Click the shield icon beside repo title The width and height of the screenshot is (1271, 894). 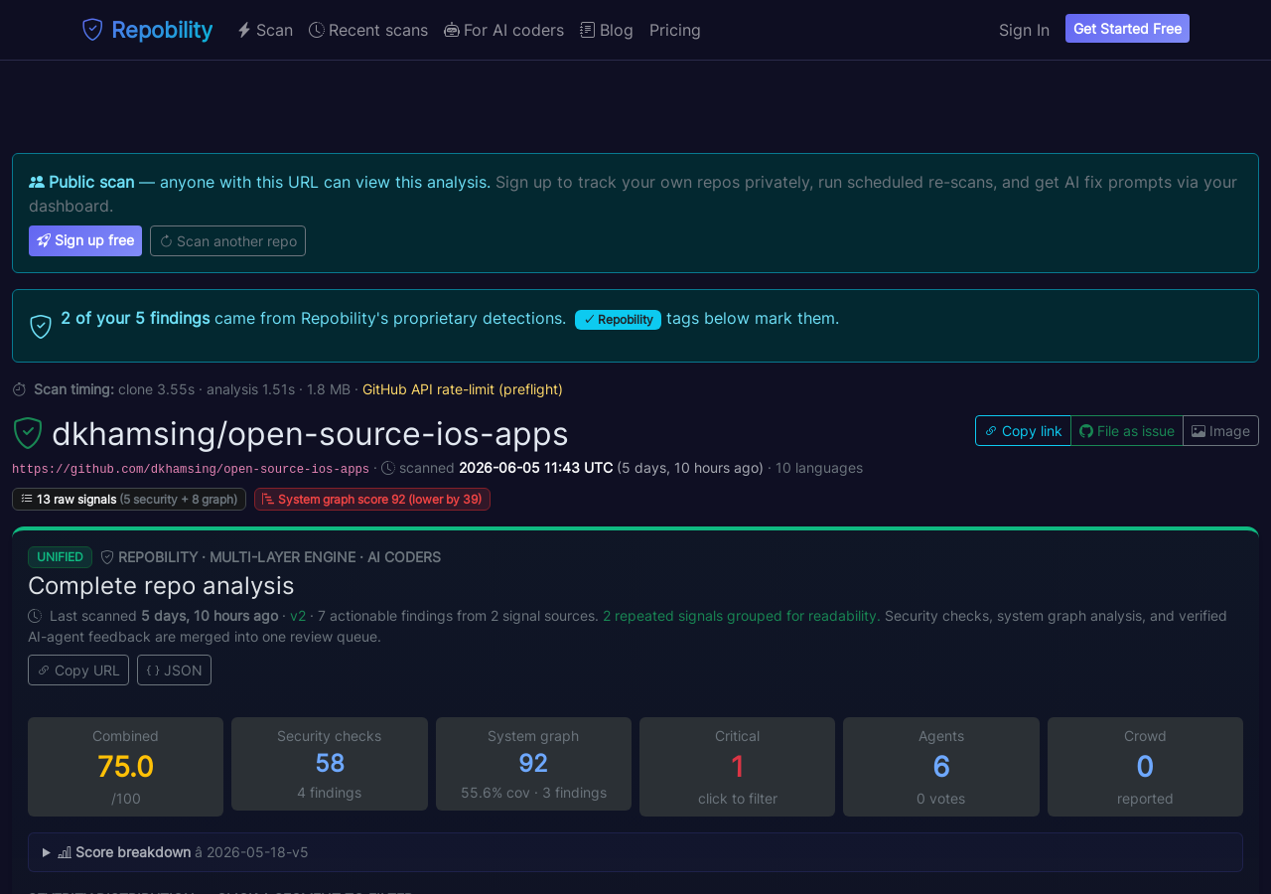[28, 433]
